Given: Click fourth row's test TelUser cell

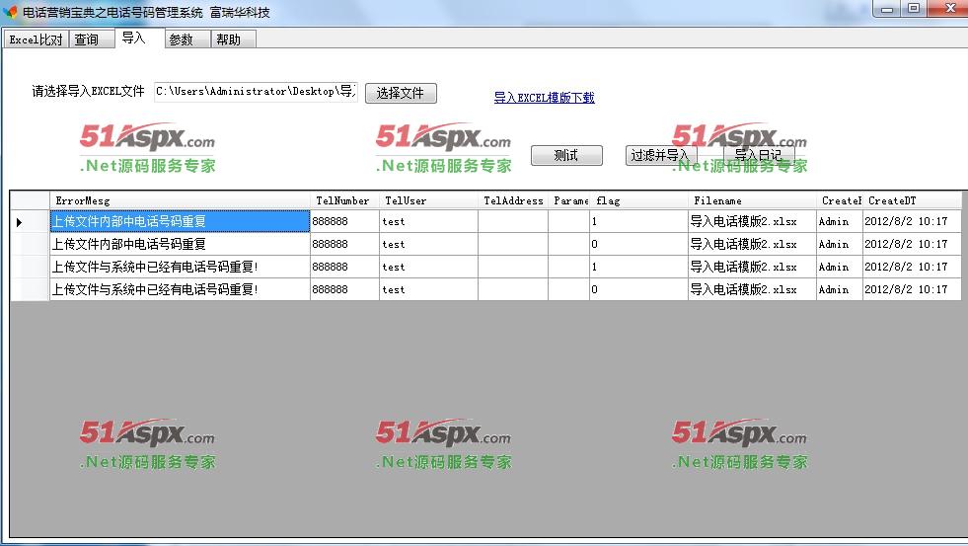Looking at the screenshot, I should pos(428,289).
